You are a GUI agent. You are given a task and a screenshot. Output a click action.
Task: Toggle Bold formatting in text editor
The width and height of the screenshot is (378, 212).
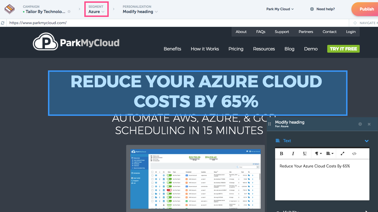(x=281, y=154)
